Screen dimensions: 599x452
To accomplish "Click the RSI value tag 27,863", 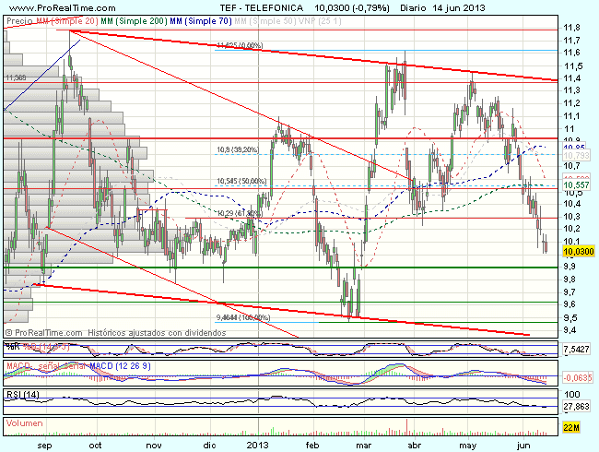I will (574, 405).
